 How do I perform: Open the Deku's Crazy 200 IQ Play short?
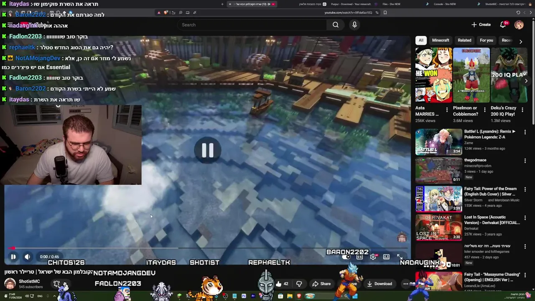pos(509,75)
